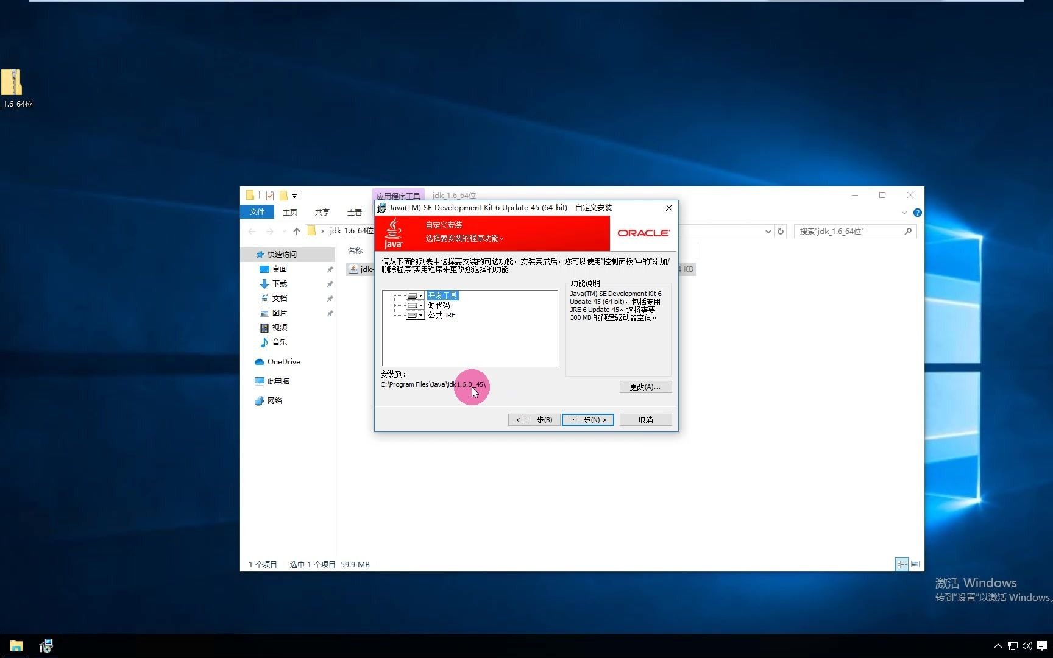
Task: Switch Explorer to large icons view
Action: click(915, 564)
